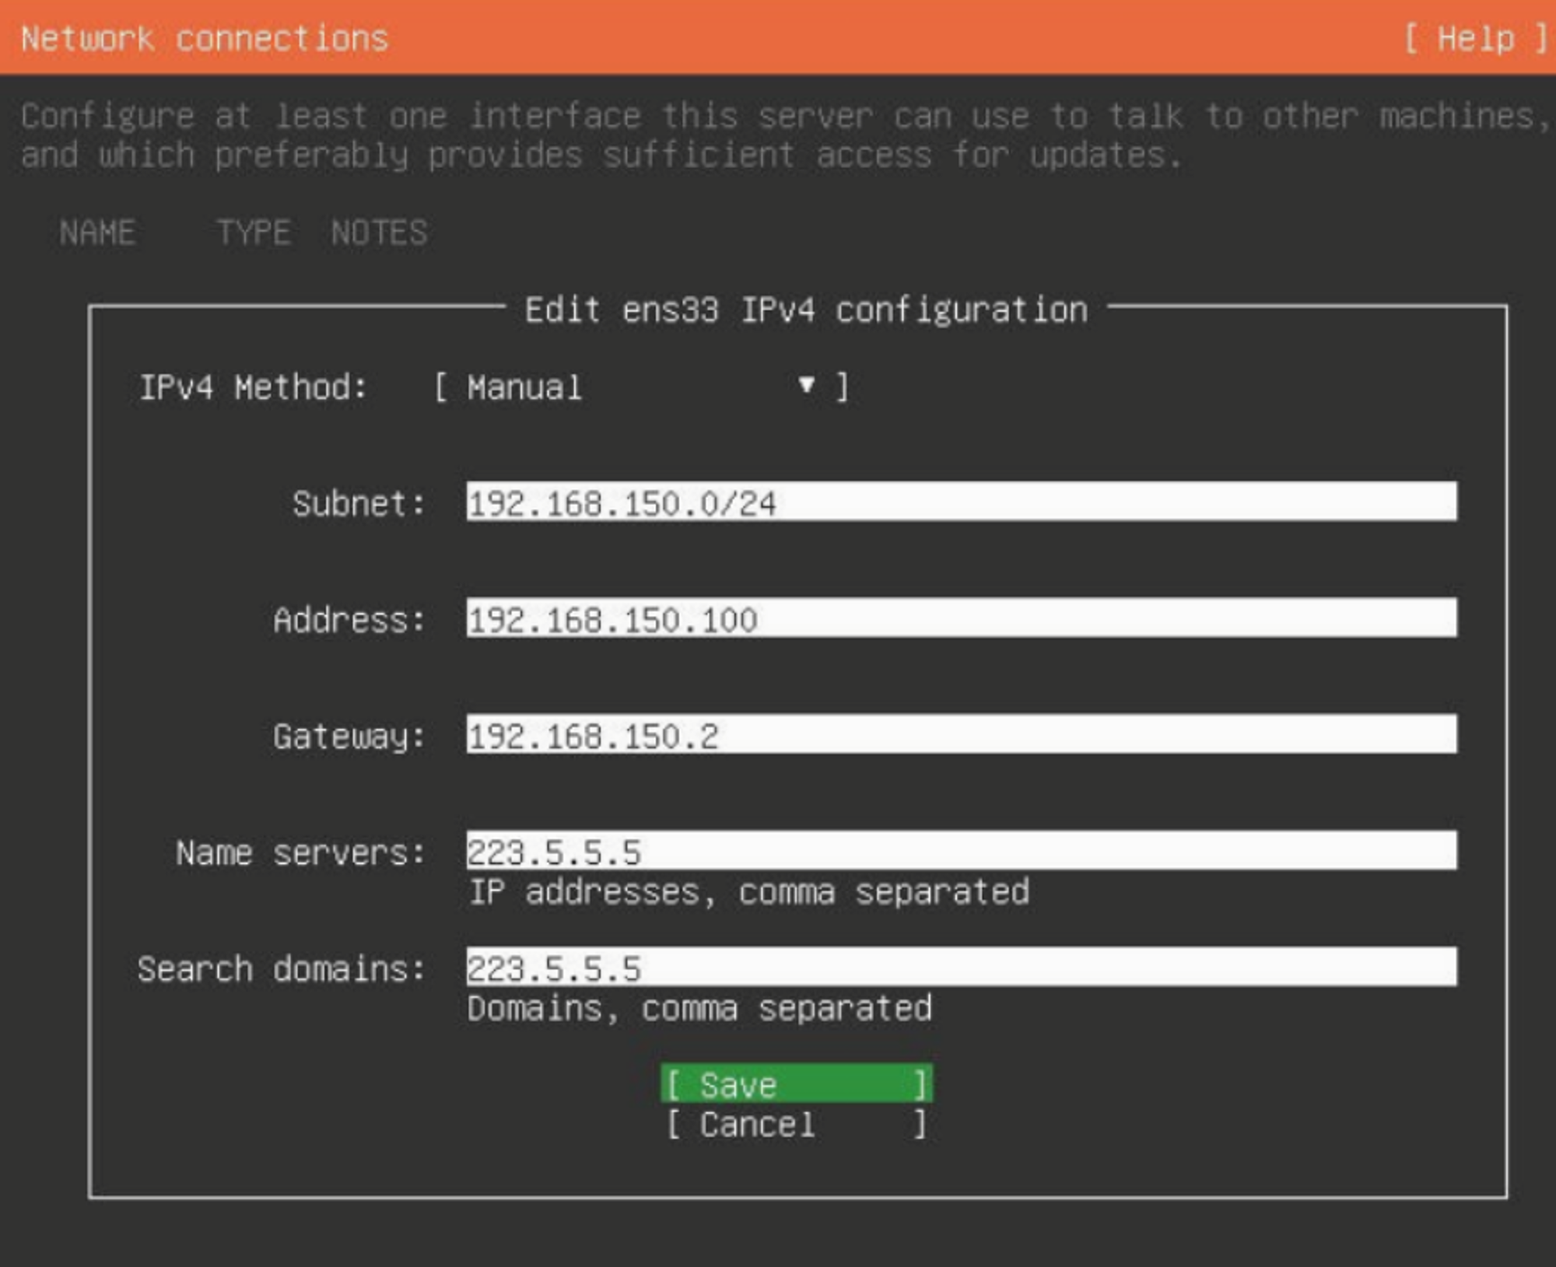This screenshot has height=1267, width=1556.
Task: Click the 'IP addresses, comma separated' hint
Action: (x=749, y=892)
